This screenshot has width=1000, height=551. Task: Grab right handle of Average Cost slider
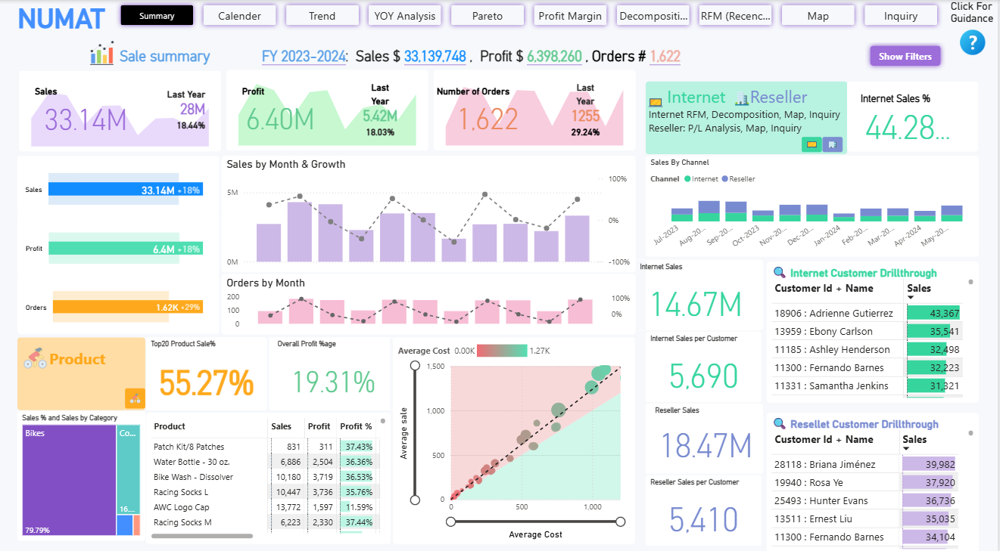coord(621,522)
